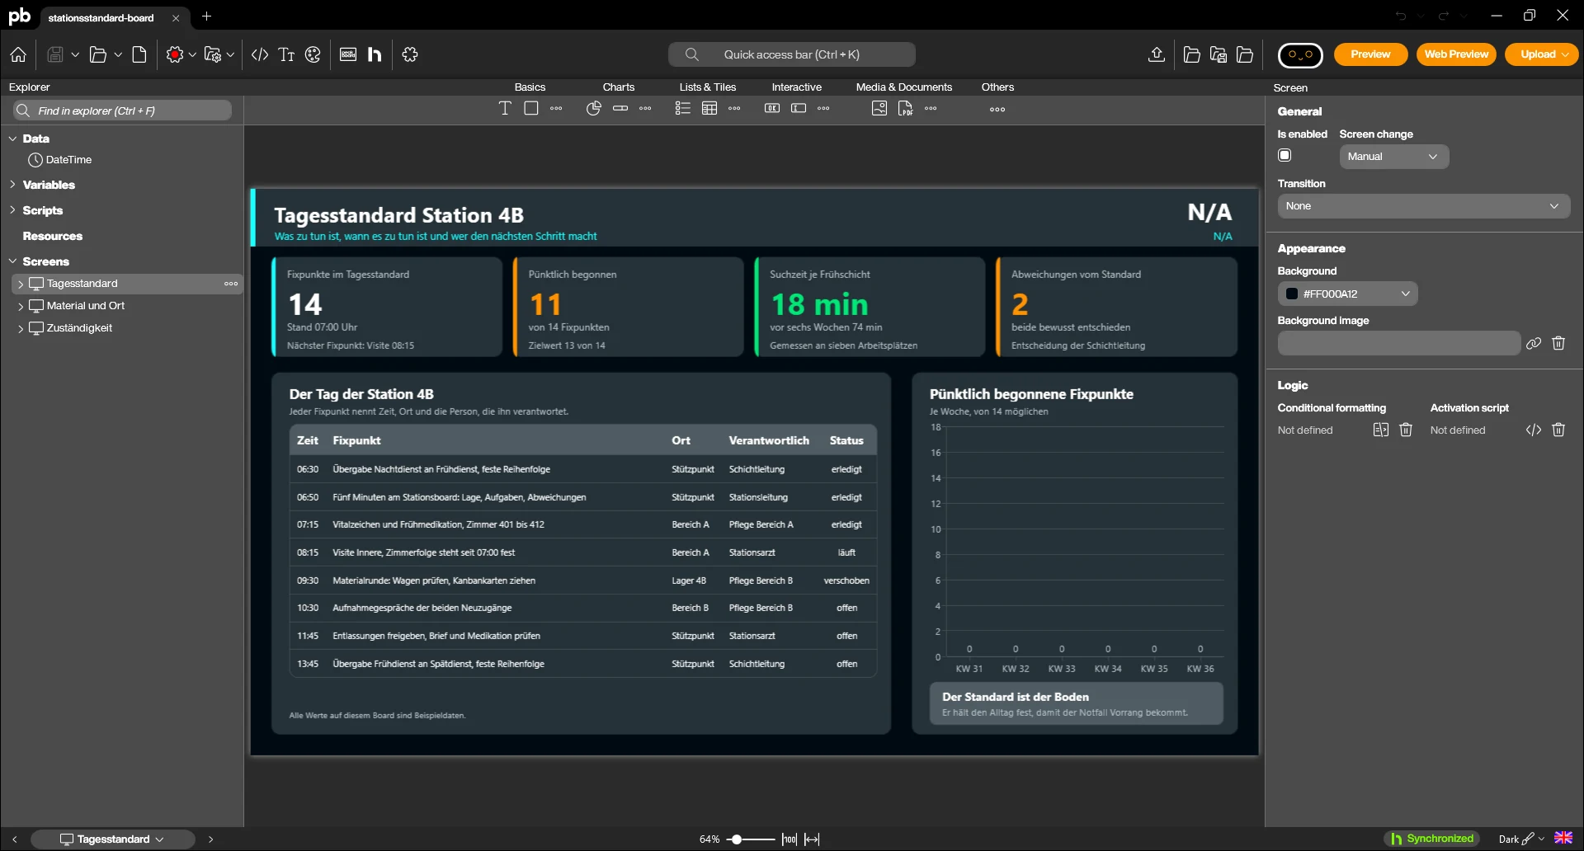Create a new blank document
Image resolution: width=1584 pixels, height=851 pixels.
139,54
